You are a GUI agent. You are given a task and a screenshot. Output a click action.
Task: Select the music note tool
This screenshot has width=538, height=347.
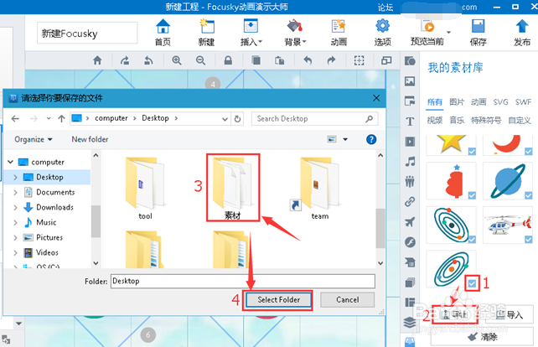(x=410, y=162)
